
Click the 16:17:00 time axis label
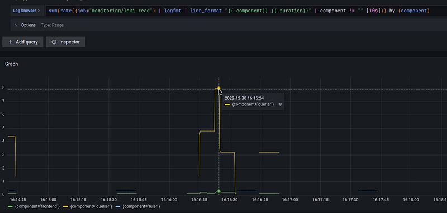[x=290, y=200]
